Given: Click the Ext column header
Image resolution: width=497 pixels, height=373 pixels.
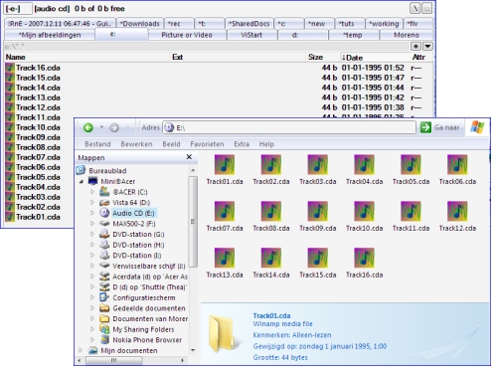Looking at the screenshot, I should (238, 57).
